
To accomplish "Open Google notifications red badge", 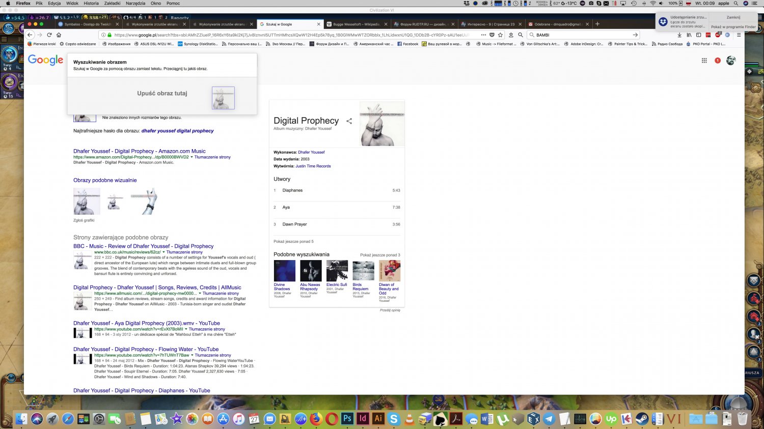I will [718, 61].
